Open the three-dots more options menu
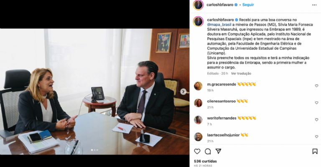 coord(314,5)
